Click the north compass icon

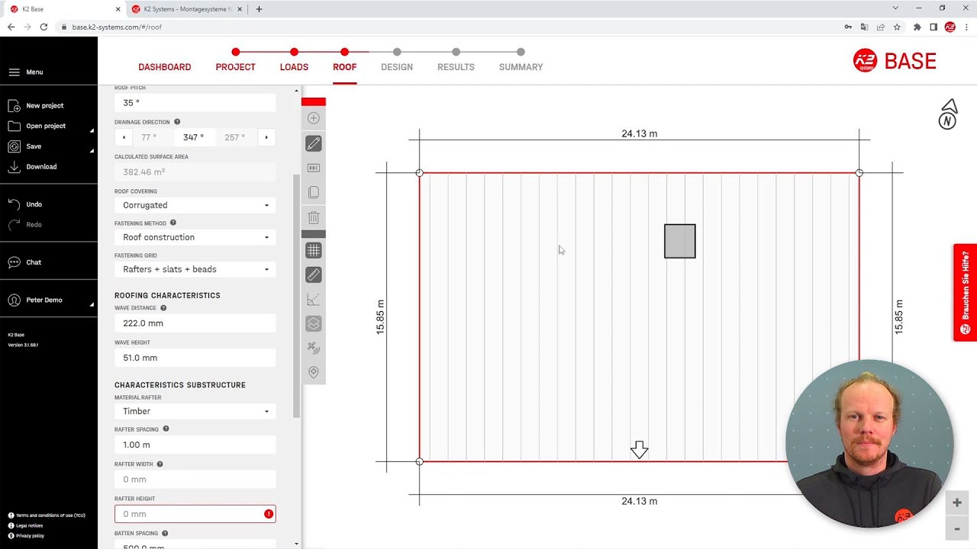pyautogui.click(x=948, y=114)
